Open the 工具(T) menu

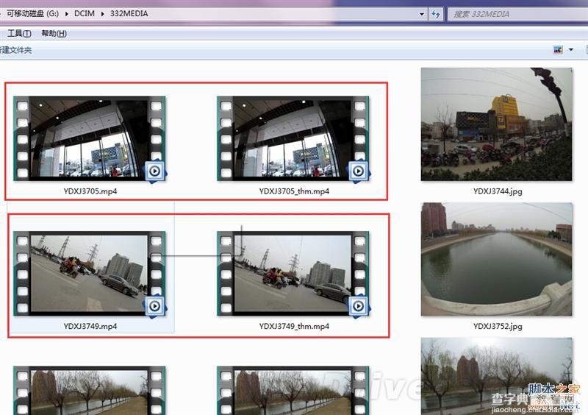click(x=19, y=33)
